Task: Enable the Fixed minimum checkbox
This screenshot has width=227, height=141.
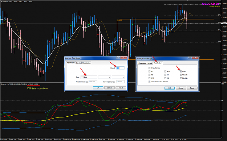Action: tap(87, 82)
